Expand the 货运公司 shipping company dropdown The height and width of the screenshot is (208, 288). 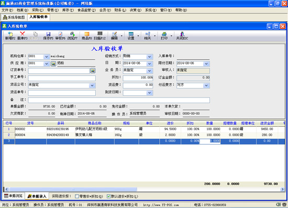click(x=92, y=85)
